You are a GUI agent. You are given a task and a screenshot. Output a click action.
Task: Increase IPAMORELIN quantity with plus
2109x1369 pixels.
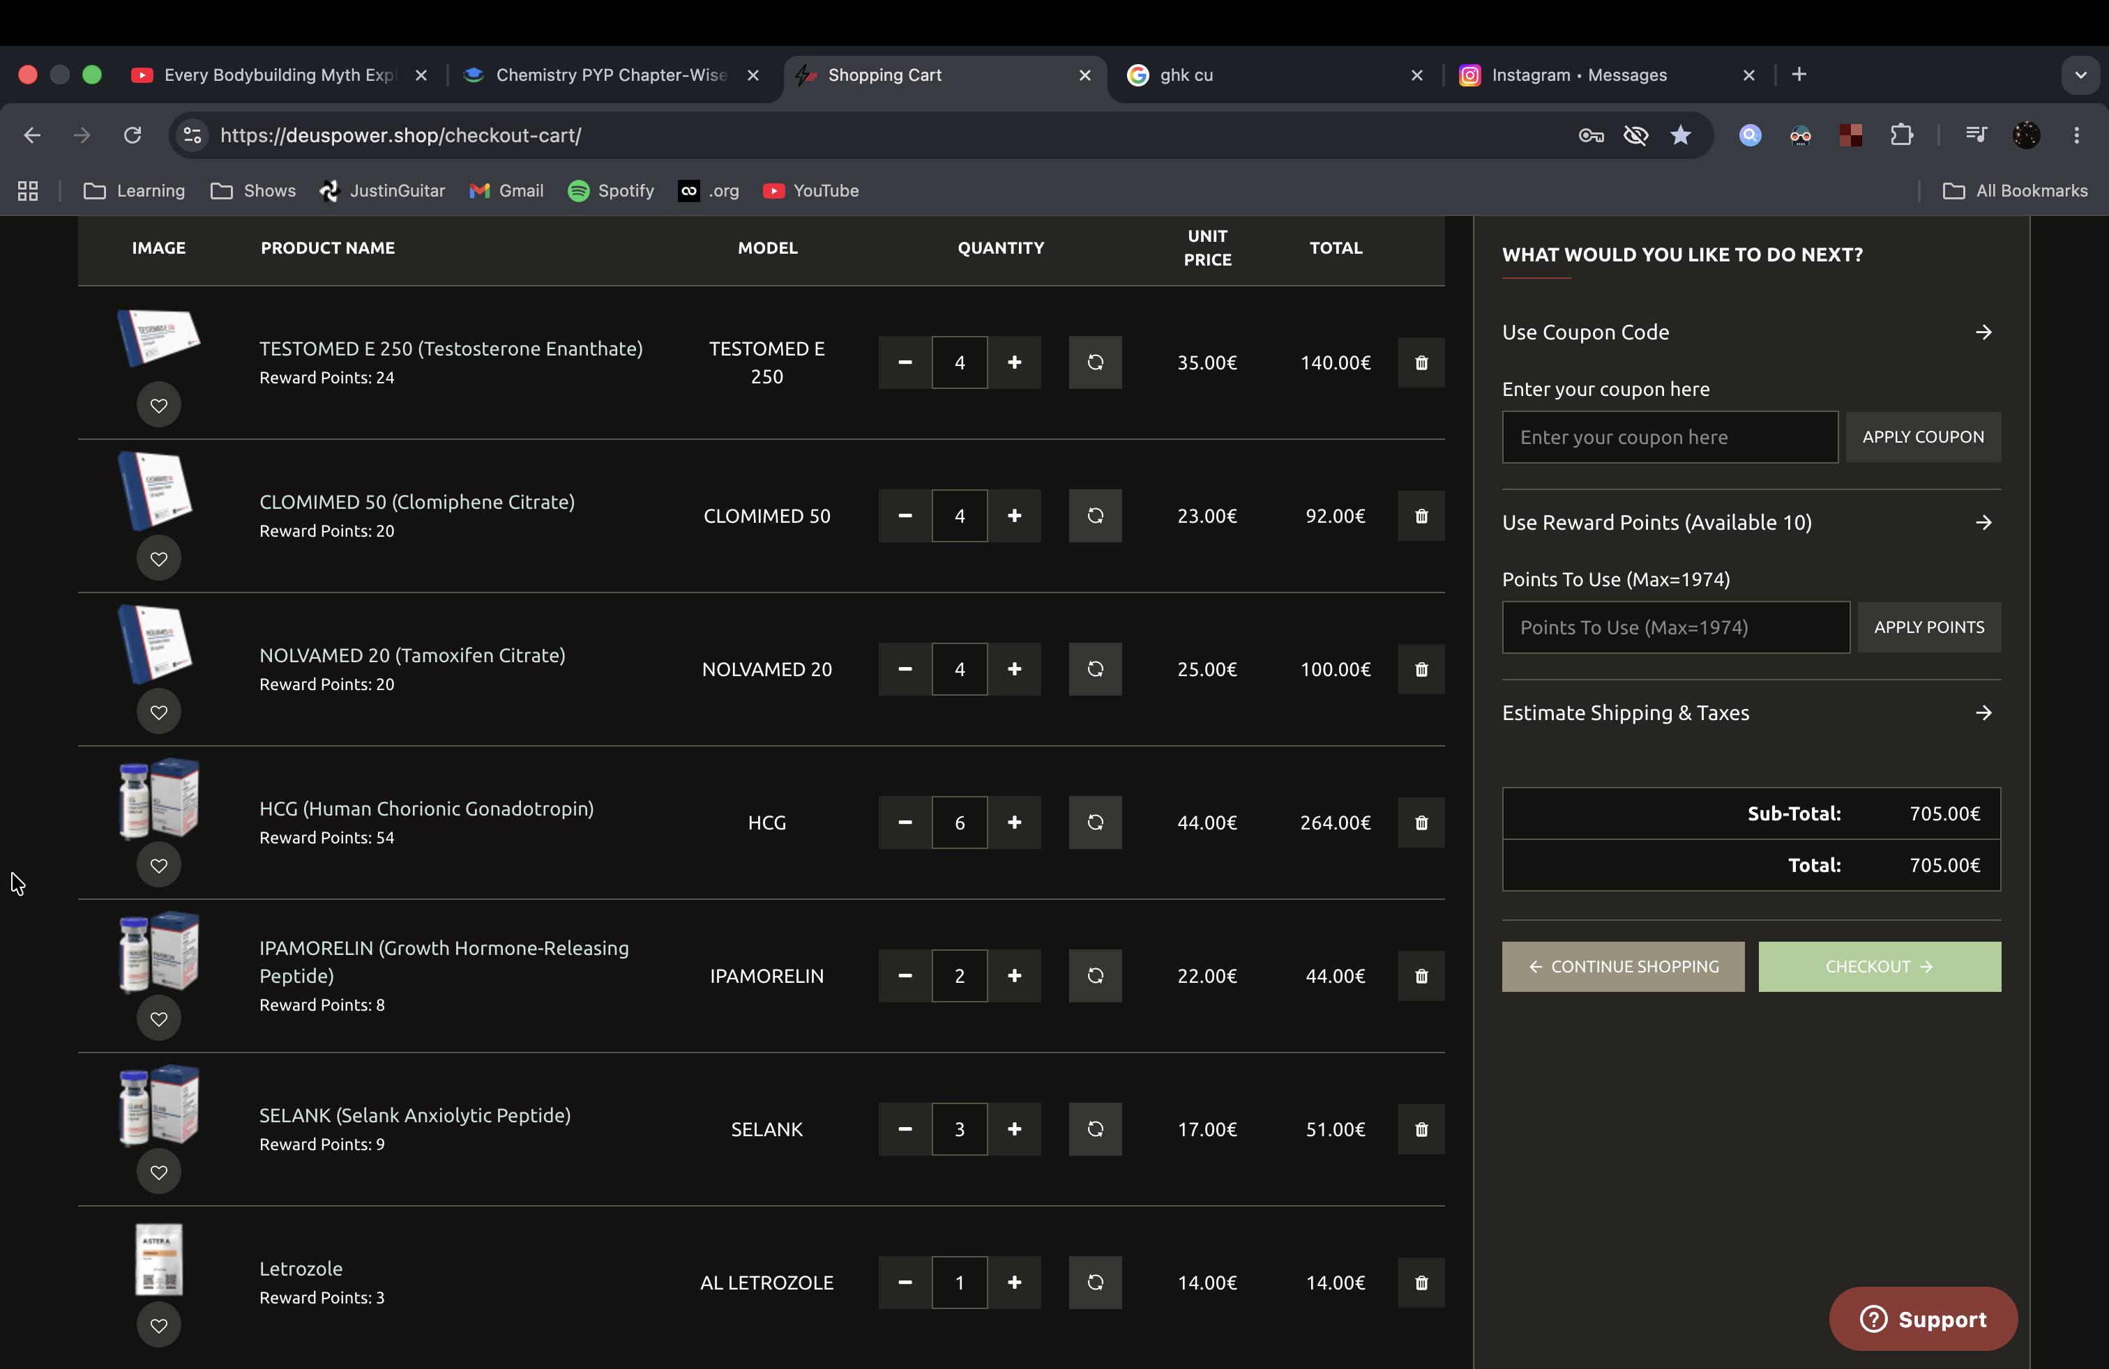coord(1015,976)
